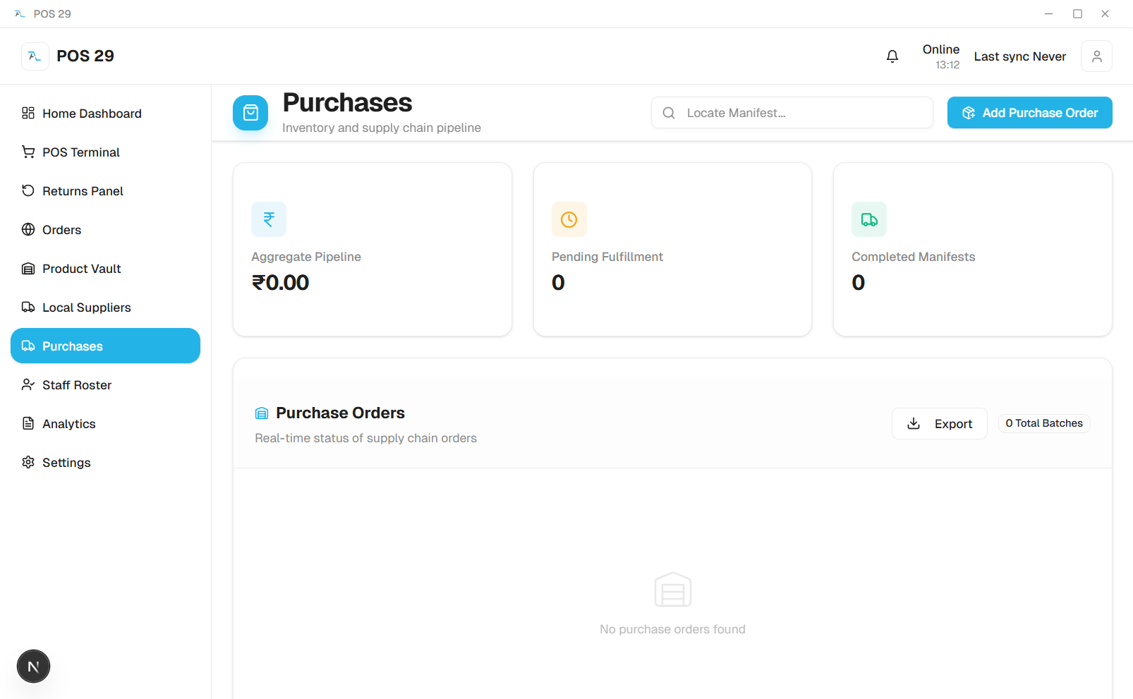Click the Purchases truck icon in sidebar
This screenshot has height=699, width=1133.
[x=28, y=346]
